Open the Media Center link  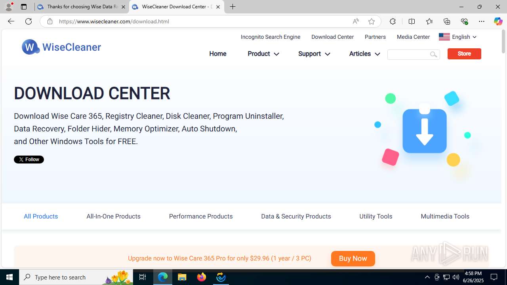point(413,37)
